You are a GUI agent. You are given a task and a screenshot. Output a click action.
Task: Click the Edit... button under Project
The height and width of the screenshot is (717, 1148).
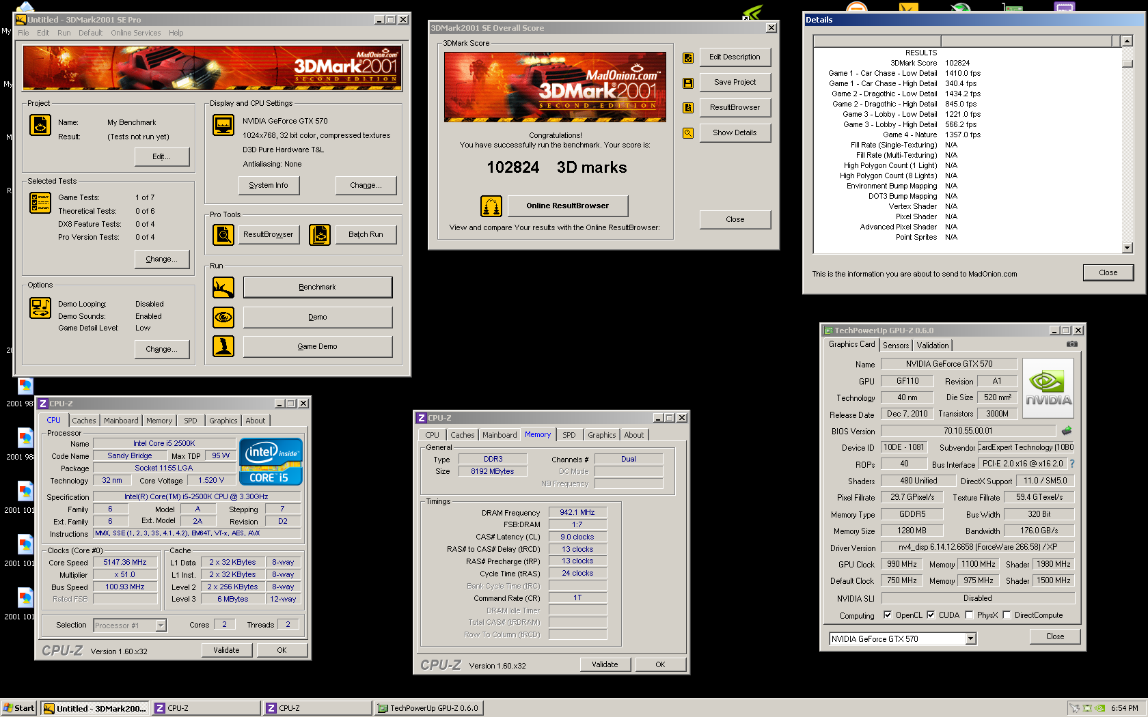click(162, 156)
